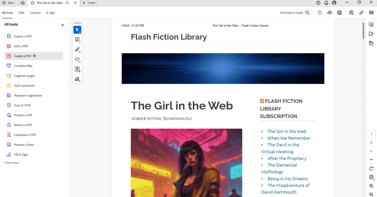Upload file to cloud icon
This screenshot has height=197, width=377.
tap(330, 13)
